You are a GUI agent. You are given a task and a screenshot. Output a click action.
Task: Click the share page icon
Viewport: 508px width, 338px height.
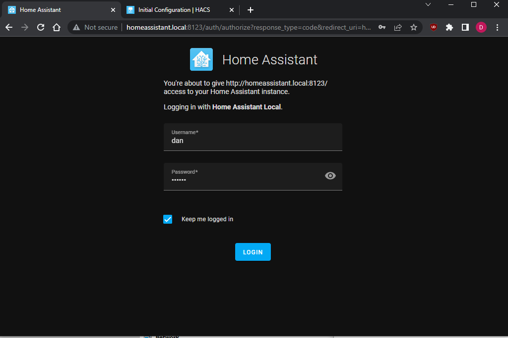(x=398, y=28)
